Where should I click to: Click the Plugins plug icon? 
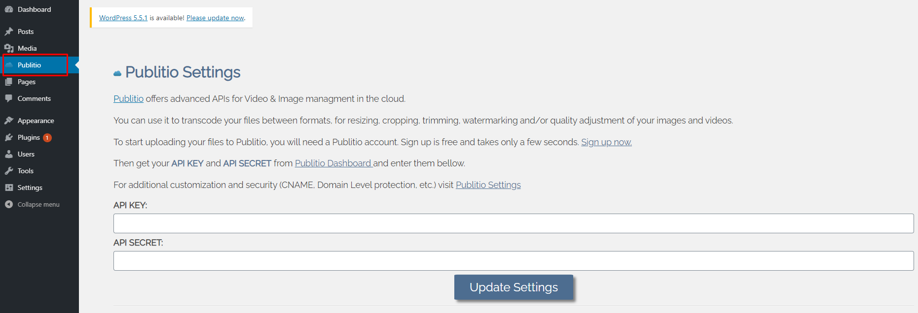point(9,137)
